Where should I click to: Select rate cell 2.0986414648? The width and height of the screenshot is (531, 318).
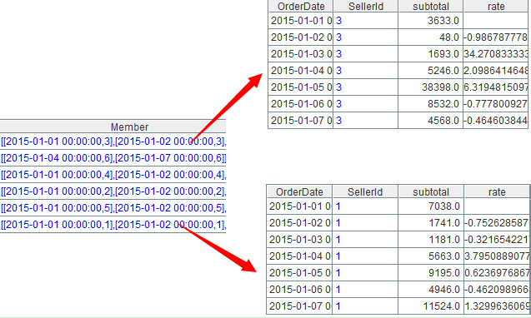click(495, 71)
